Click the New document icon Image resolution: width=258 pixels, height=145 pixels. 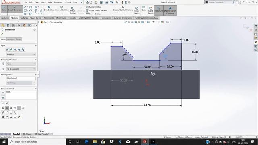coord(91,2)
